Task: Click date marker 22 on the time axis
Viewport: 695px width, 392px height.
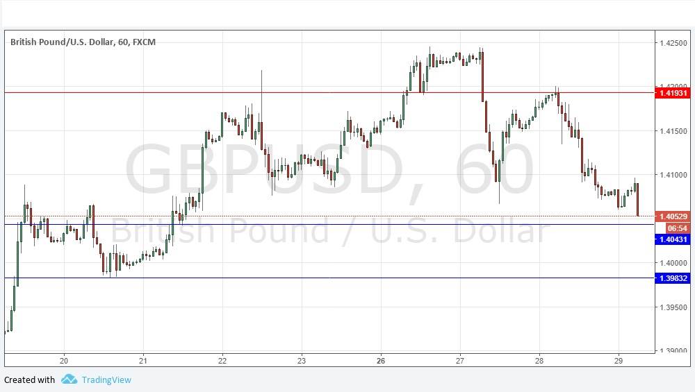Action: click(x=222, y=361)
